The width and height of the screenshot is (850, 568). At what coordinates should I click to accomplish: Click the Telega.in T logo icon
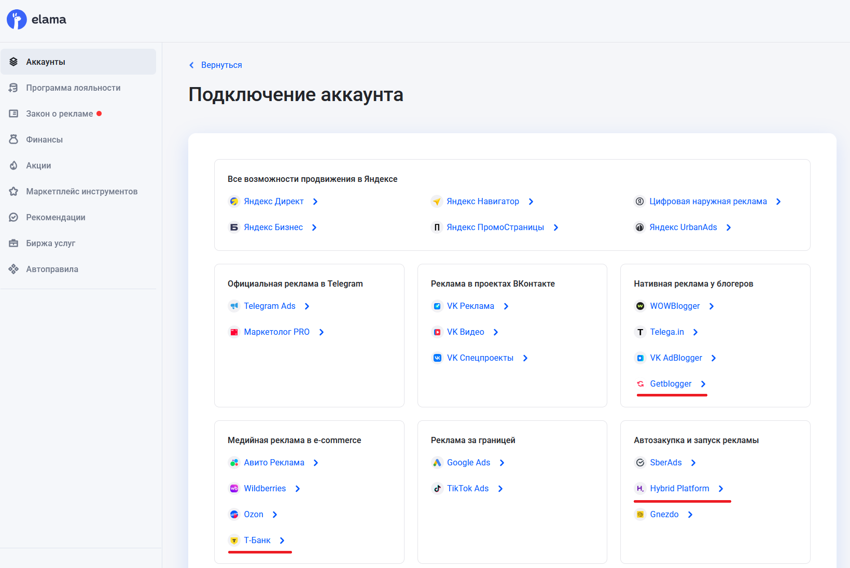640,332
